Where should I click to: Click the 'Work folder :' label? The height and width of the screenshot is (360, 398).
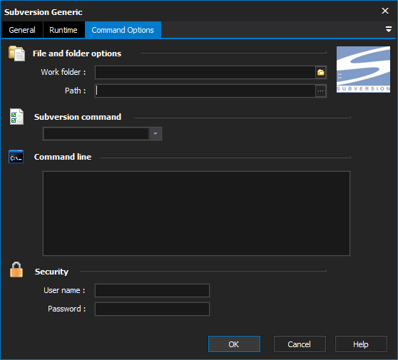(x=63, y=72)
